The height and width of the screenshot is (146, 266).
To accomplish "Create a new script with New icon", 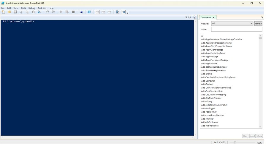I will click(x=3, y=12).
